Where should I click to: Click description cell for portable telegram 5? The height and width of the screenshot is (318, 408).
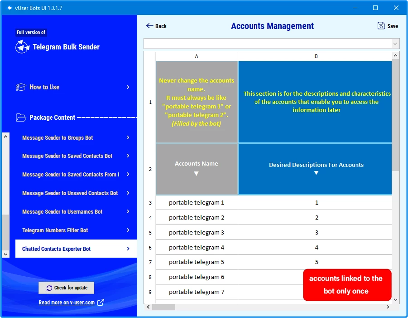[x=315, y=262]
